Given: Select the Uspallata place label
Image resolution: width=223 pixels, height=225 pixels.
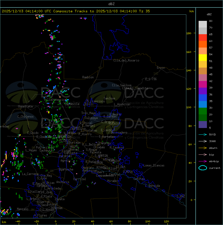Looking at the screenshot, I should (x=25, y=106).
